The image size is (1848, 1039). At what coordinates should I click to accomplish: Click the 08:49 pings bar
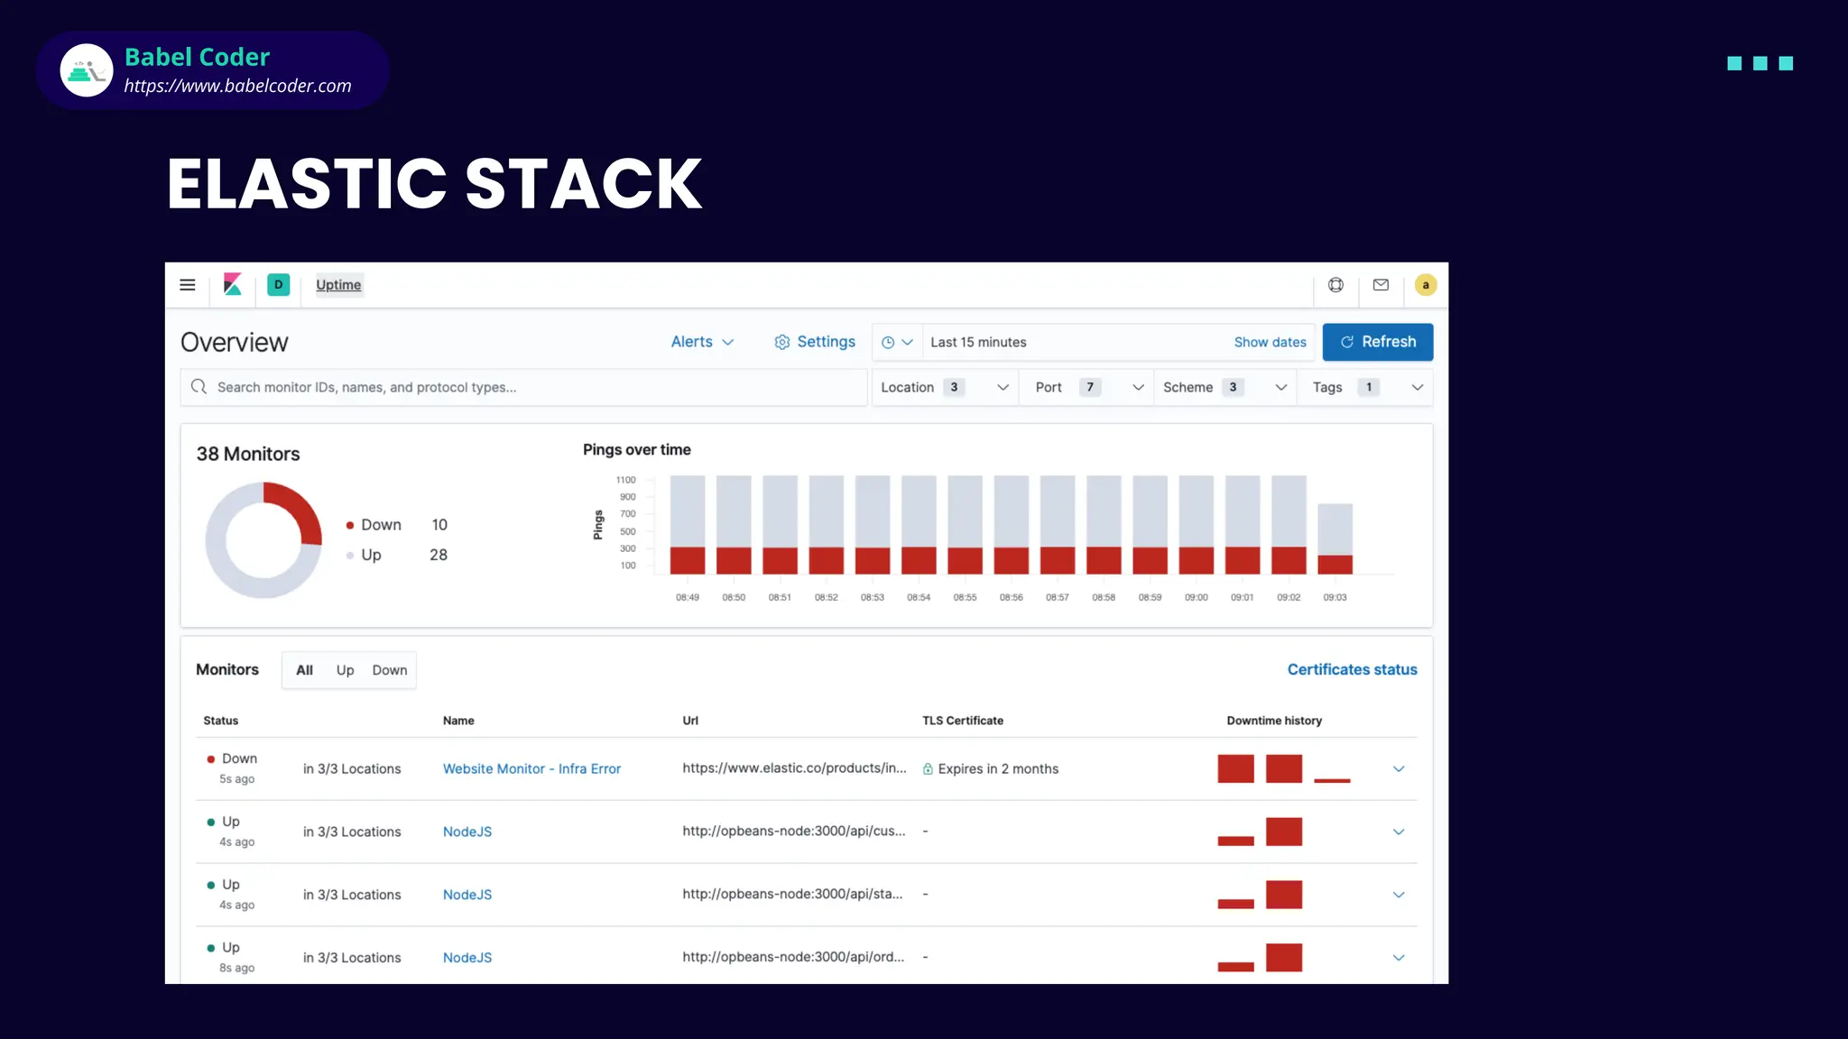point(688,525)
